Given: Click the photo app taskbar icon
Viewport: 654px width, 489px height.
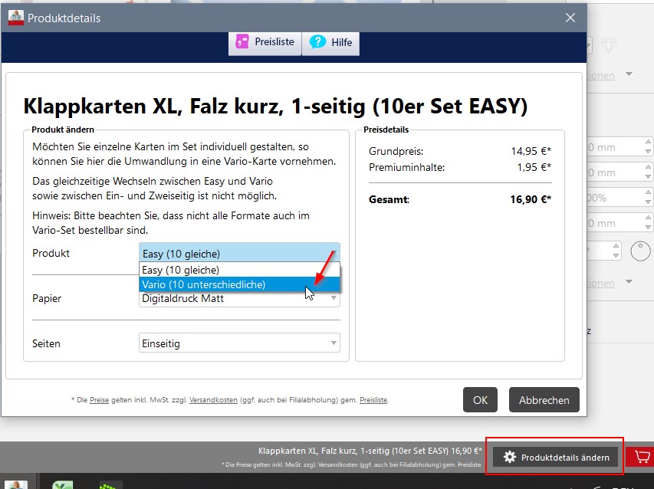Looking at the screenshot, I should (x=16, y=484).
